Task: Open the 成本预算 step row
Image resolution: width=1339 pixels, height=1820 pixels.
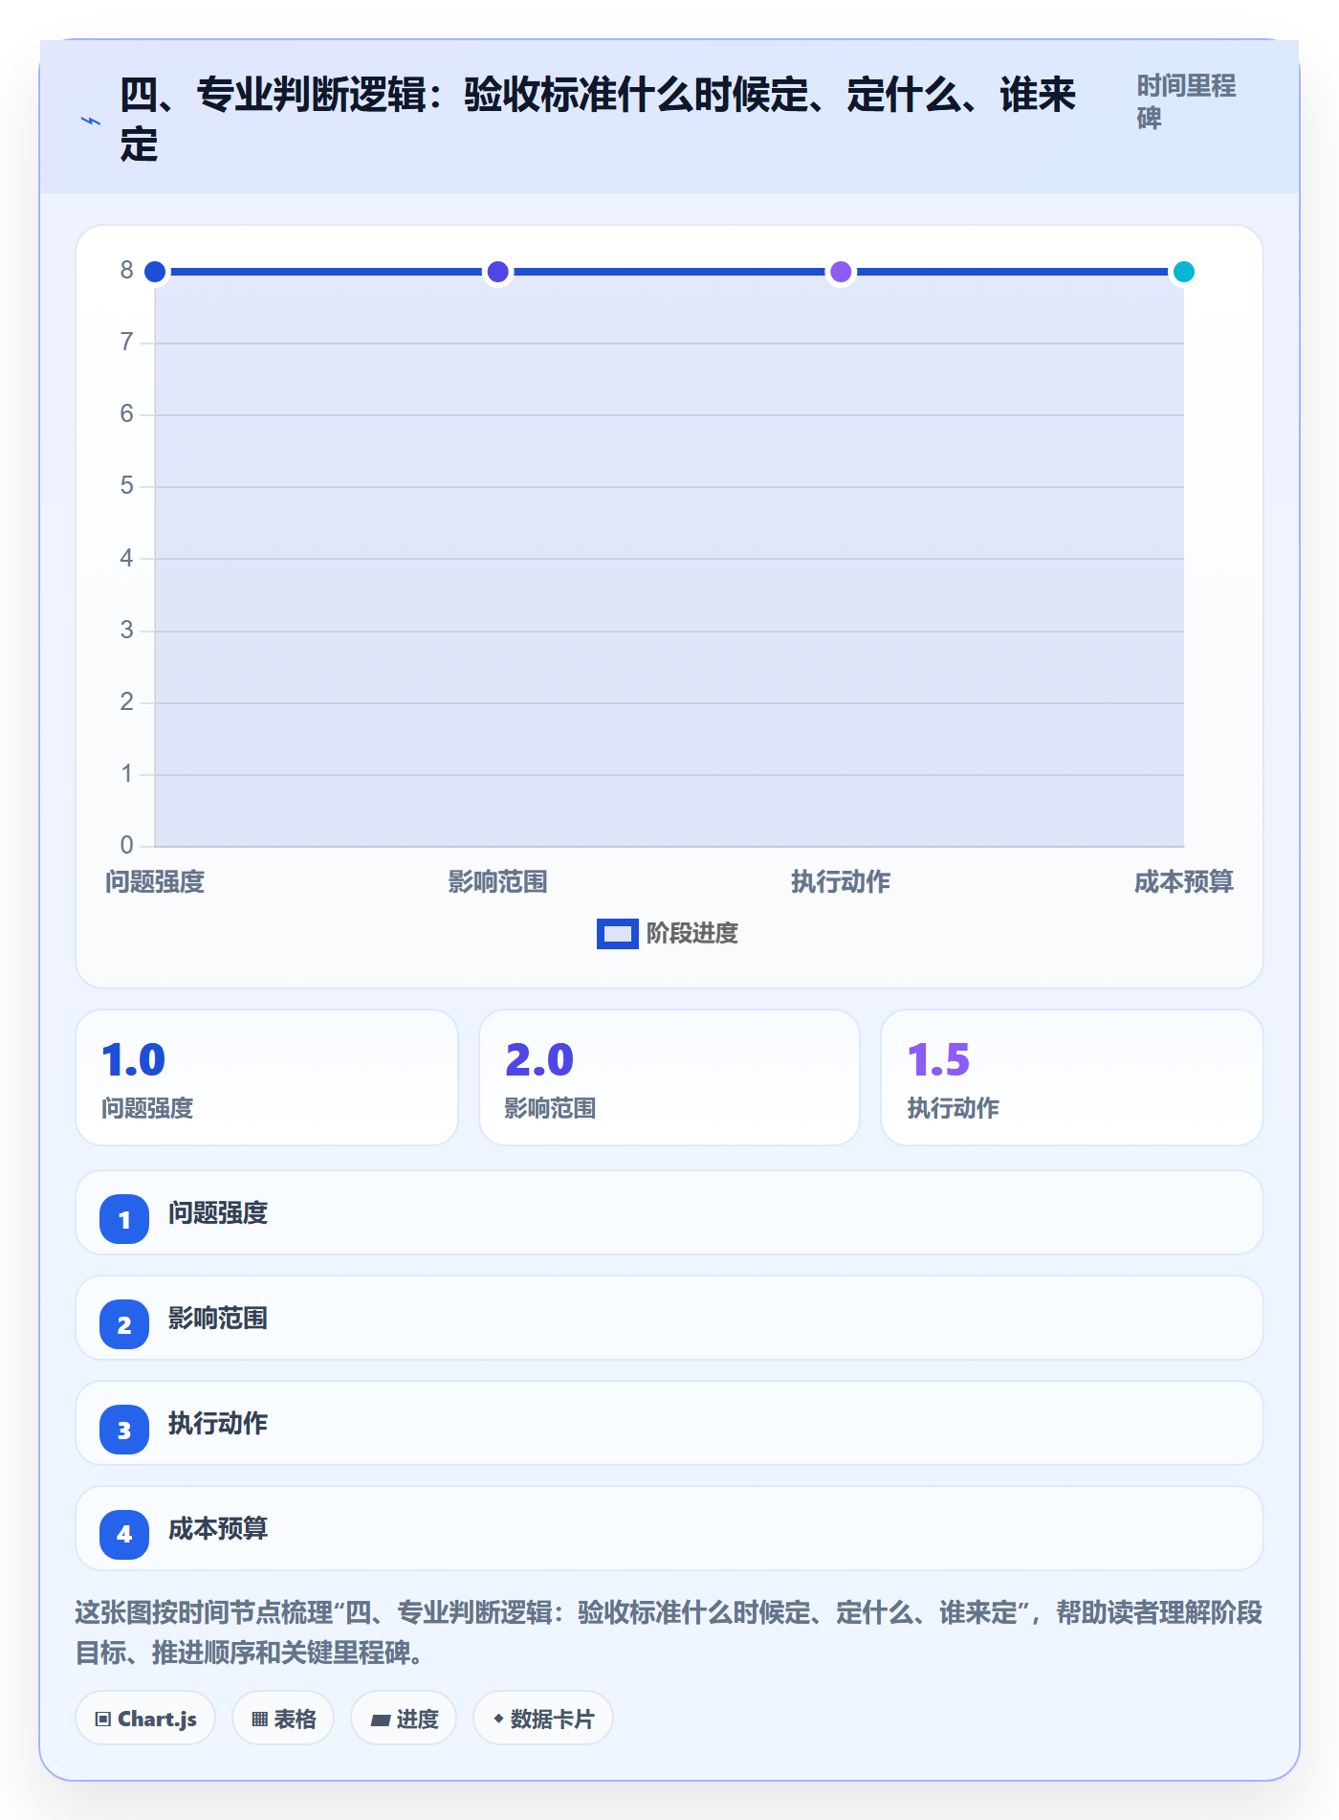Action: 669,1528
